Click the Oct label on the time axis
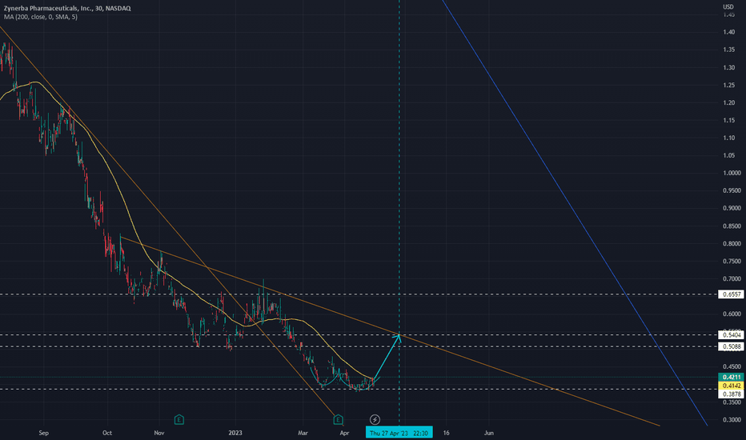 pyautogui.click(x=107, y=433)
